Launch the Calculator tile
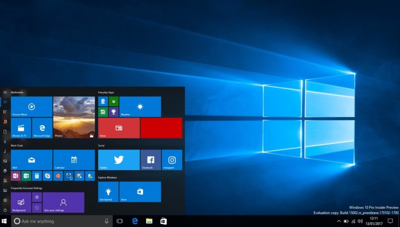This screenshot has width=400, height=227. point(36,176)
